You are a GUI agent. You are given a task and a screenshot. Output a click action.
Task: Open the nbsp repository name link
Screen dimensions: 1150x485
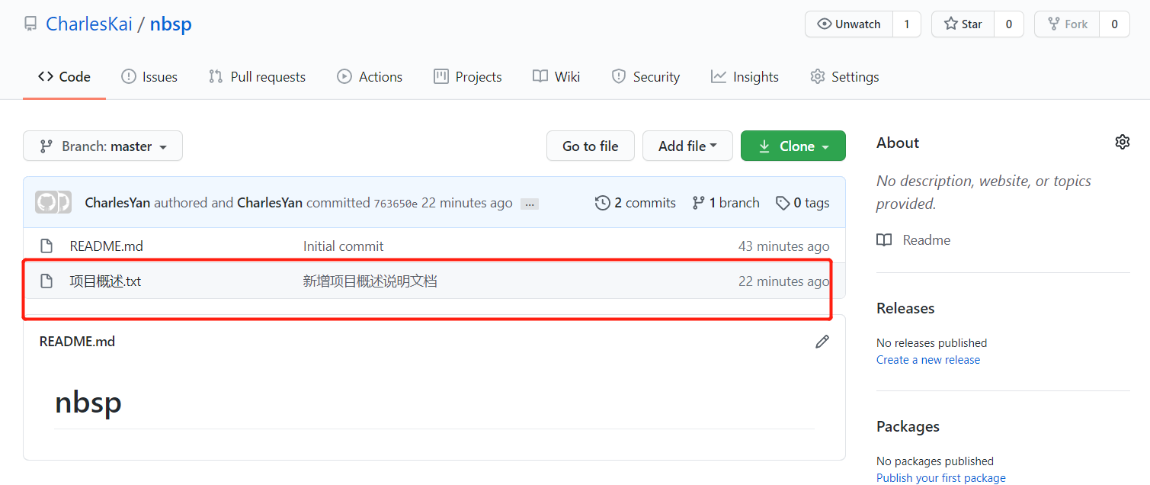pyautogui.click(x=171, y=24)
